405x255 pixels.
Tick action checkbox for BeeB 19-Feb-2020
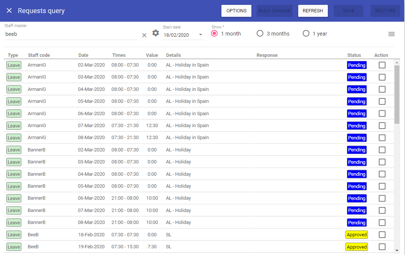coord(382,247)
